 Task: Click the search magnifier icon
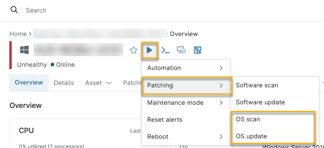tap(14, 10)
